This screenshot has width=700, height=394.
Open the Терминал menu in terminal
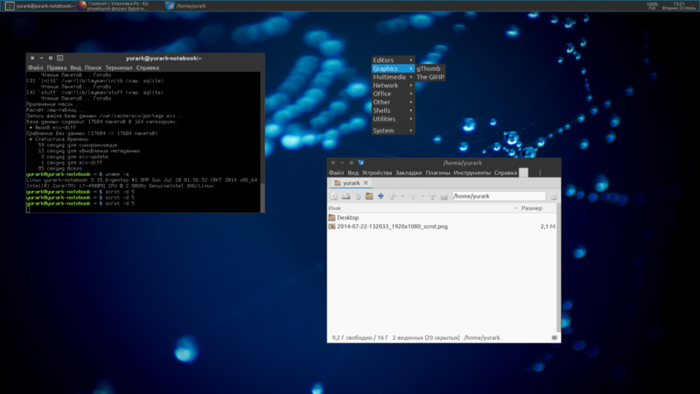[x=119, y=67]
